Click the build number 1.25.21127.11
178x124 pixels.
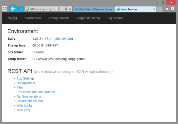[x=42, y=39]
